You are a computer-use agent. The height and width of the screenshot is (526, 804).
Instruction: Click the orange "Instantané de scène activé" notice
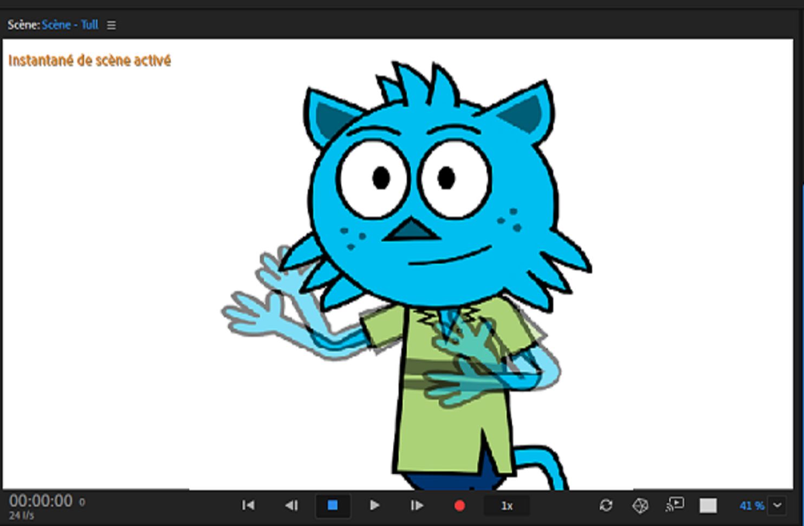(89, 60)
